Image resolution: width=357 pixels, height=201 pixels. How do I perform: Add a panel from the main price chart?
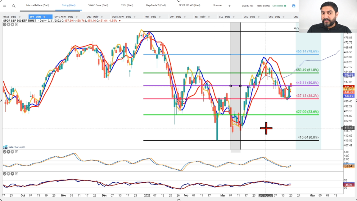(x=17, y=24)
